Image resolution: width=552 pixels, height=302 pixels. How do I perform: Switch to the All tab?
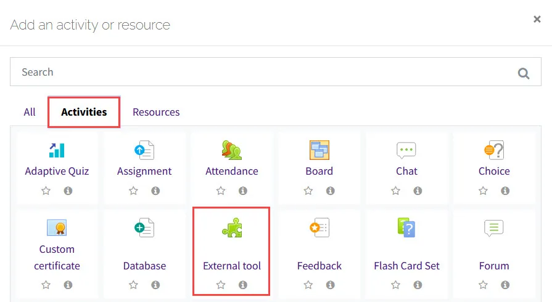(30, 112)
